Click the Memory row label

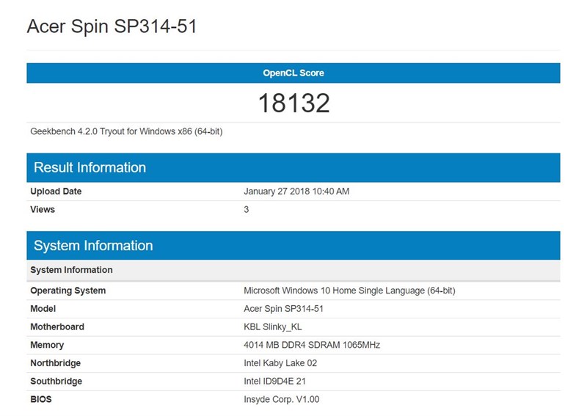pyautogui.click(x=47, y=345)
